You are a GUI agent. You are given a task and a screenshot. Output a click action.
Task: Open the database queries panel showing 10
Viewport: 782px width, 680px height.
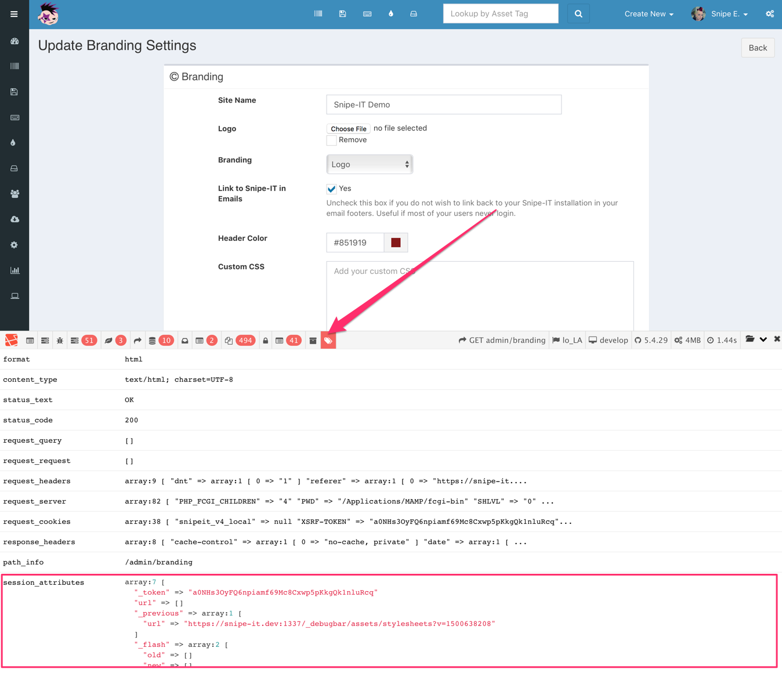pyautogui.click(x=160, y=340)
